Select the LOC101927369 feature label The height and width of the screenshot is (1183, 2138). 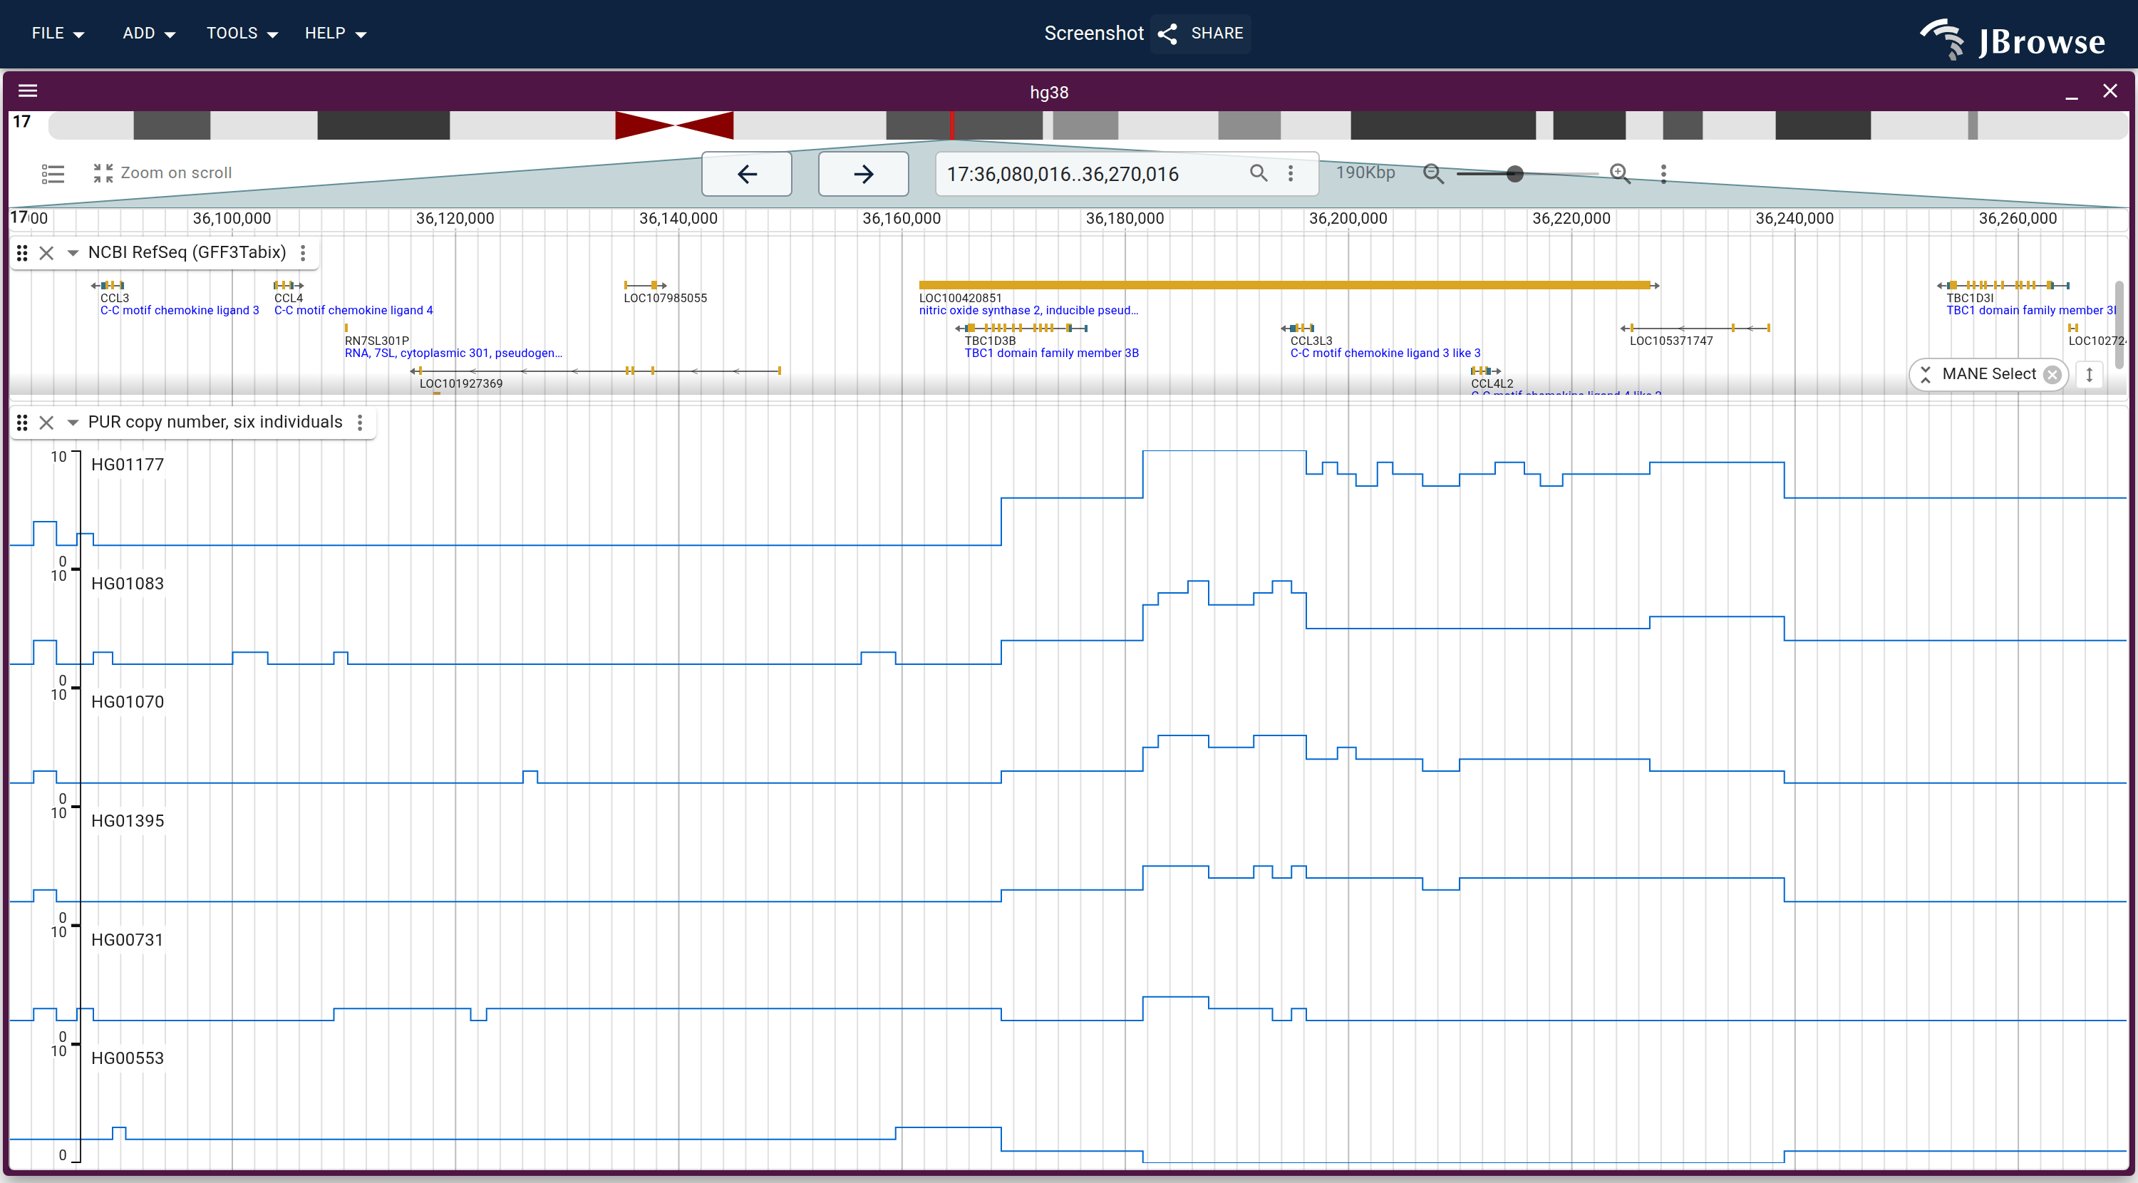[x=462, y=383]
